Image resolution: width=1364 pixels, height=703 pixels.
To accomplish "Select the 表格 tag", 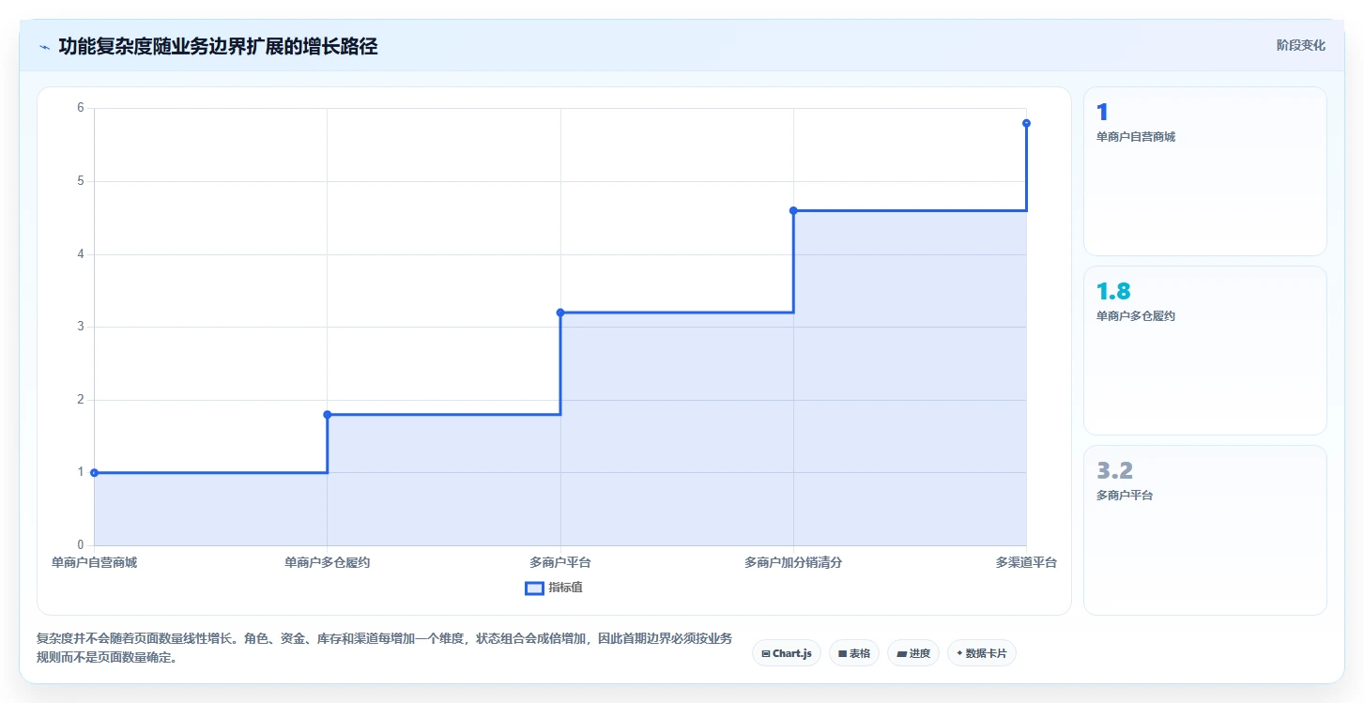I will pos(854,653).
